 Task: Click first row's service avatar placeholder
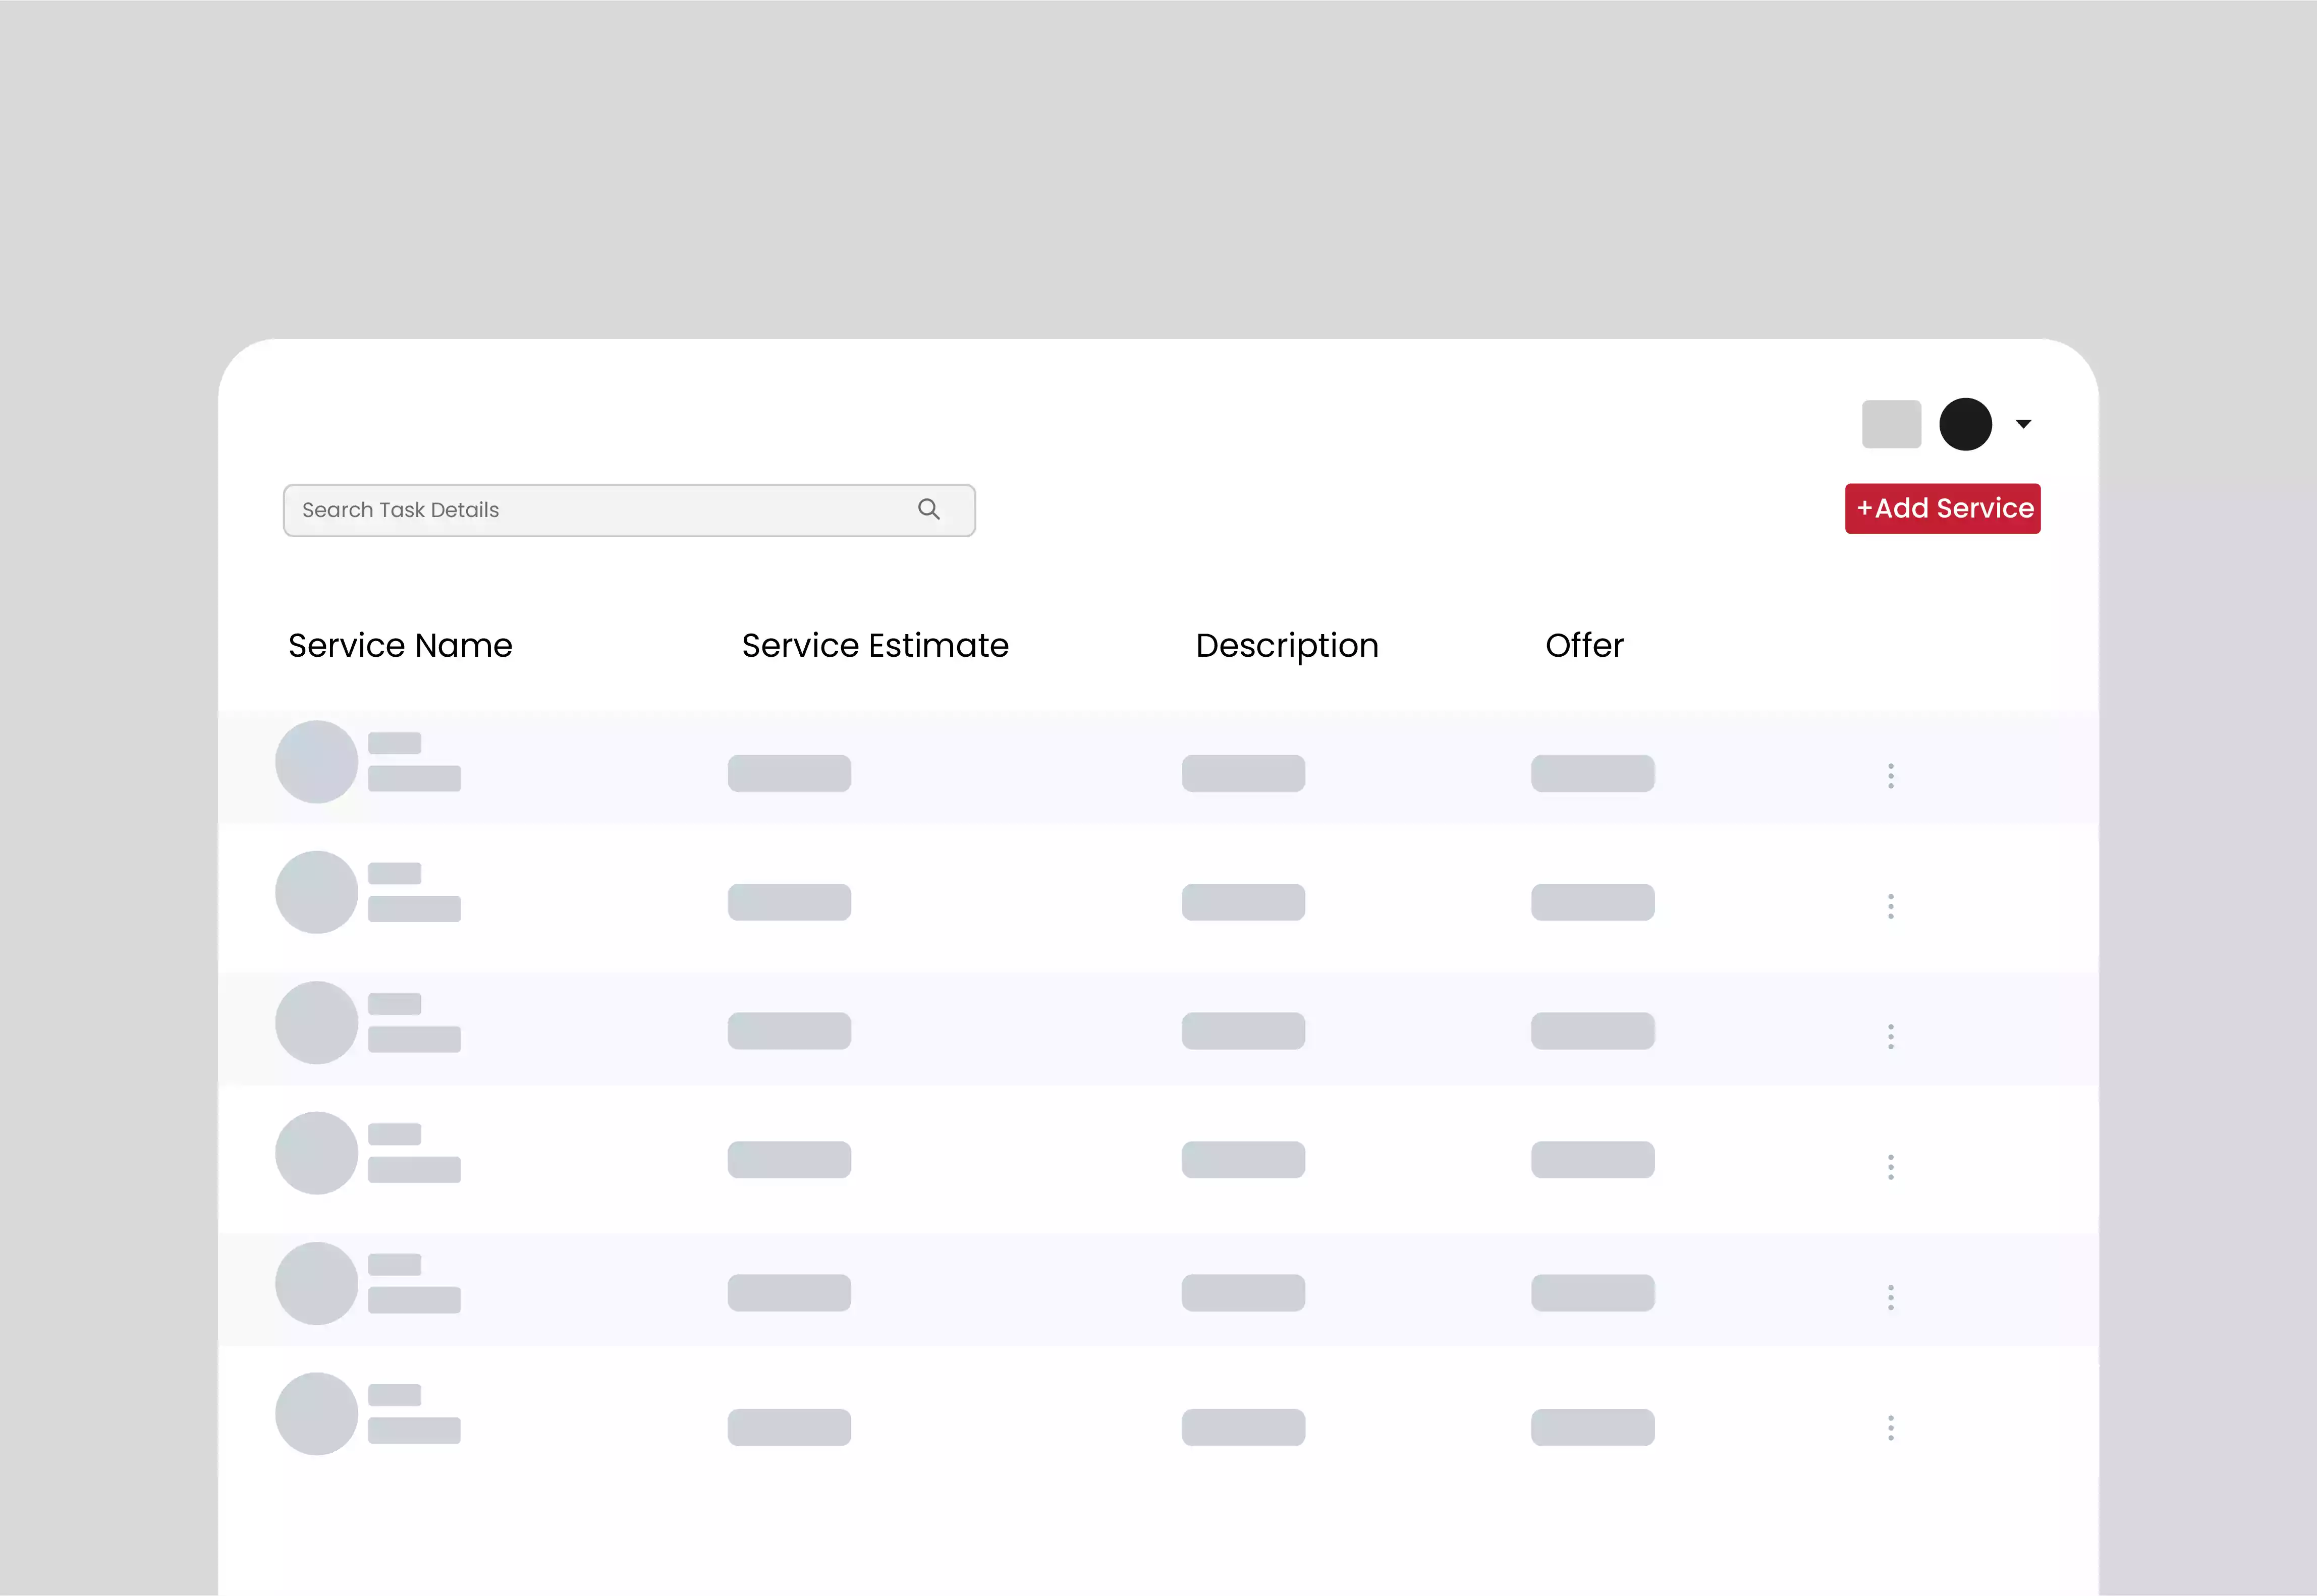(x=316, y=762)
